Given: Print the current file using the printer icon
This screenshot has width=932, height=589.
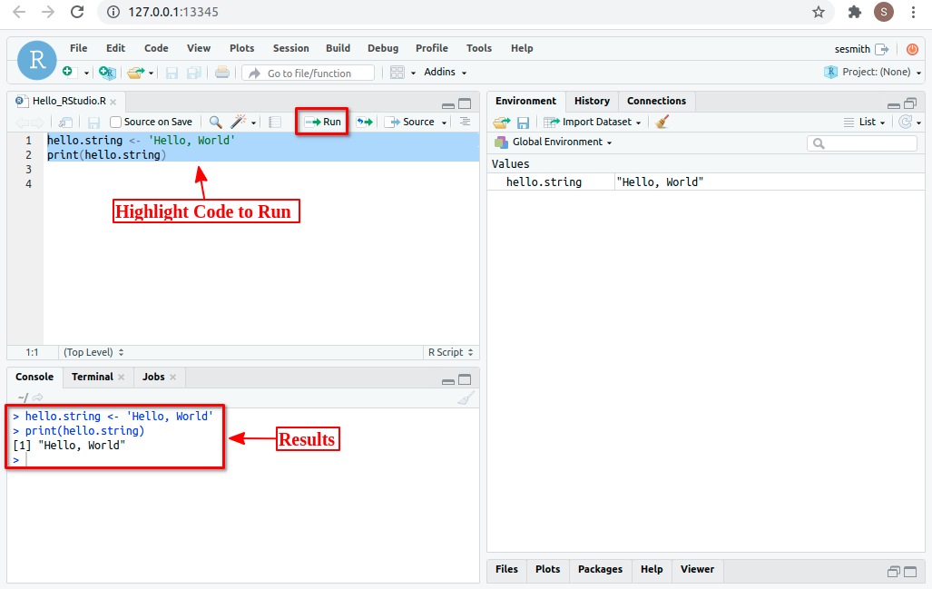Looking at the screenshot, I should tap(222, 70).
